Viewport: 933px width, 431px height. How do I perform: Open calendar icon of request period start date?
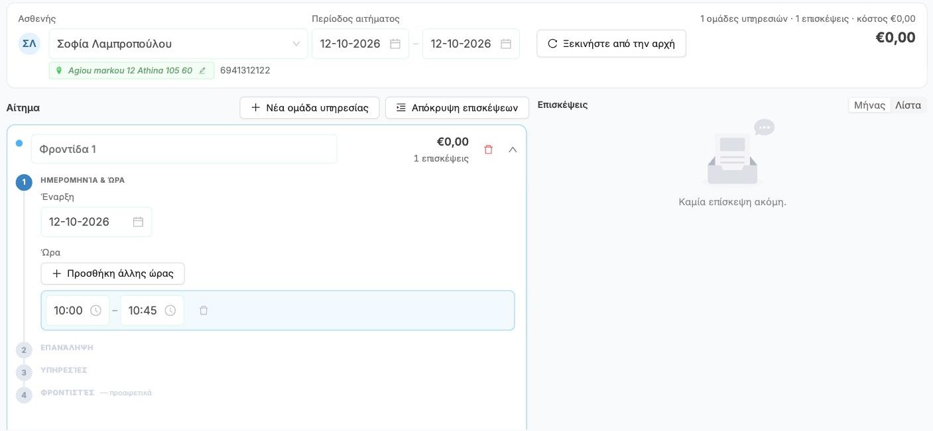point(395,44)
